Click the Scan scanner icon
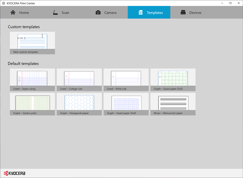243x178 pixels. (x=55, y=12)
